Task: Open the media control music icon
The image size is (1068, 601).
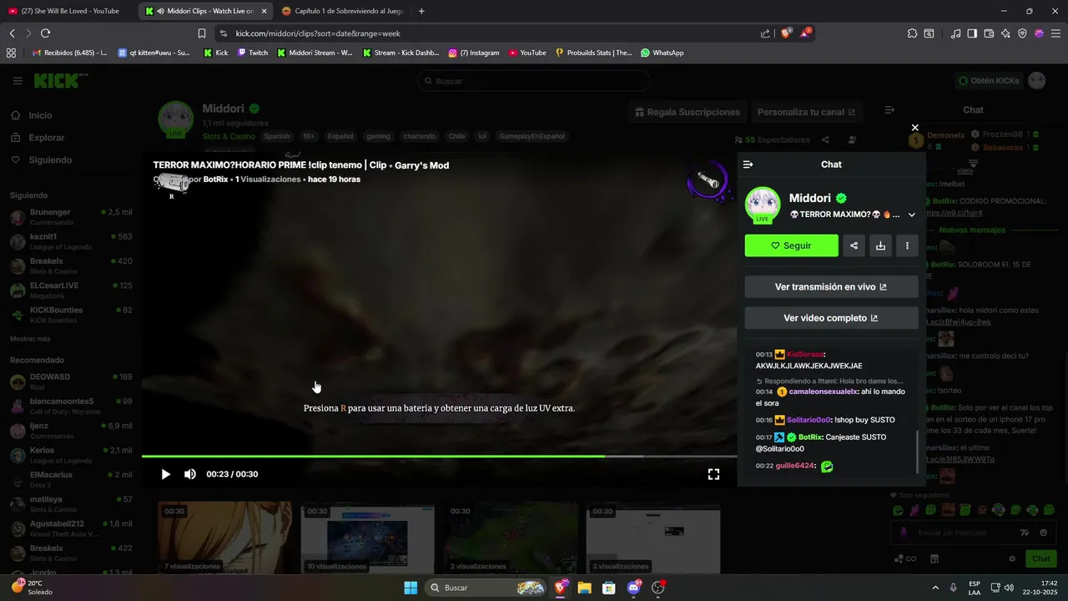Action: click(955, 33)
